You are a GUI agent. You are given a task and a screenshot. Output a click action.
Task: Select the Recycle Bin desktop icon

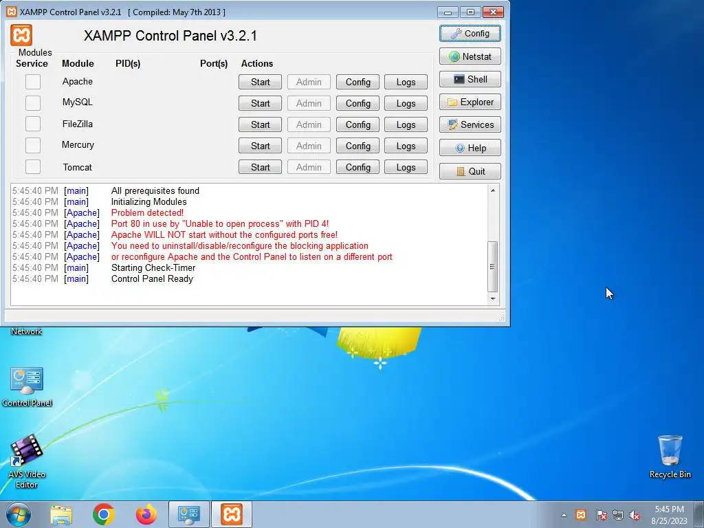(x=670, y=456)
